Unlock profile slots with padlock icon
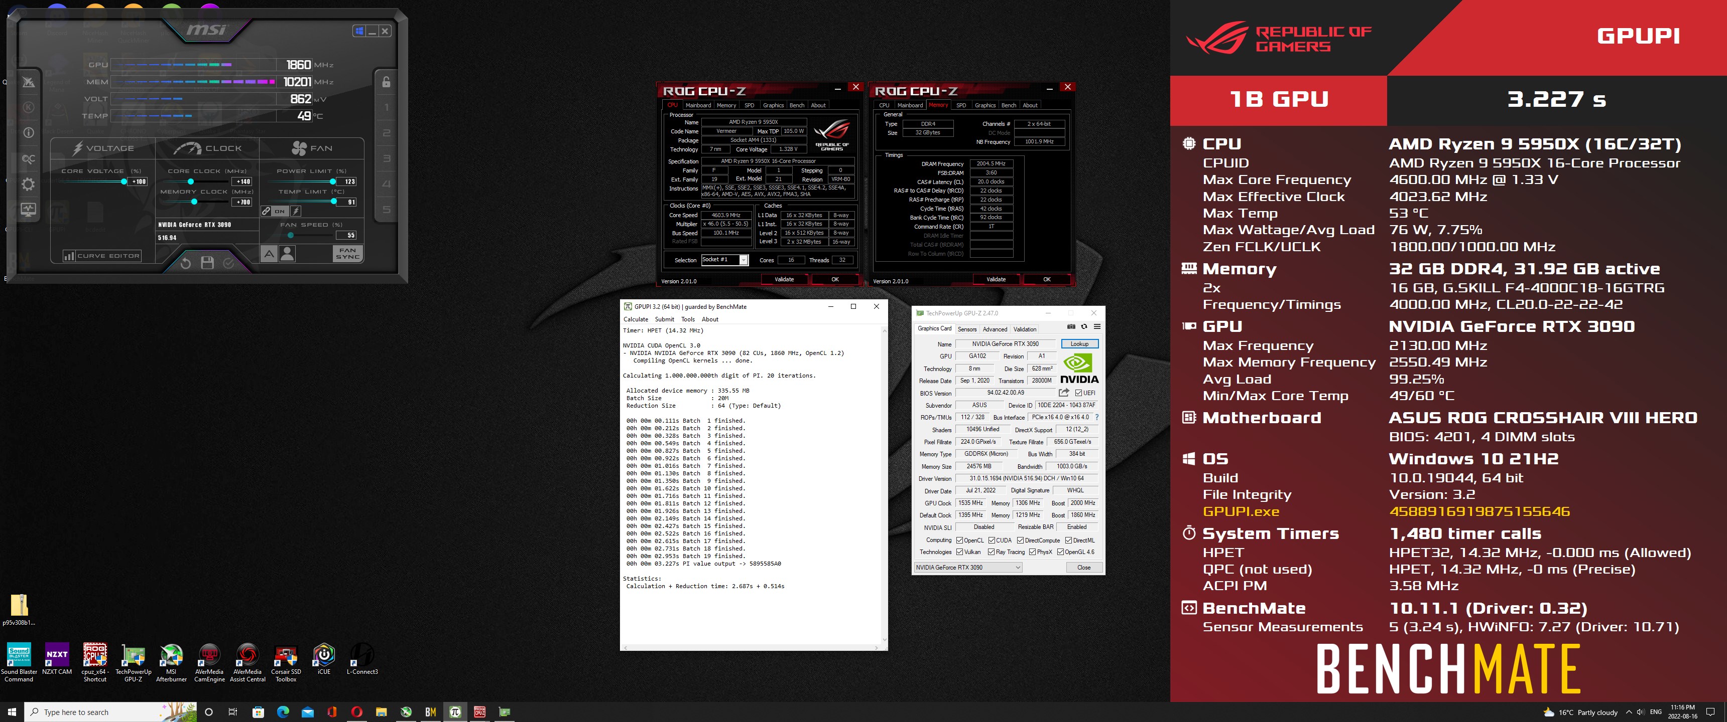The image size is (1727, 722). coord(386,82)
